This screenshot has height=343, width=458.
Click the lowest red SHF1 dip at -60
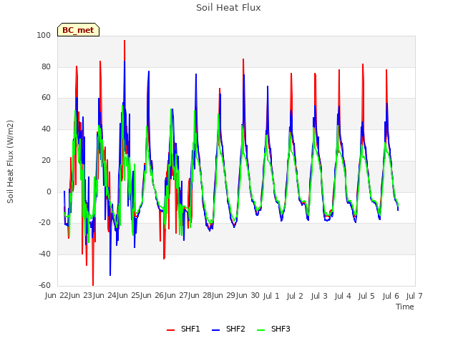click(93, 284)
